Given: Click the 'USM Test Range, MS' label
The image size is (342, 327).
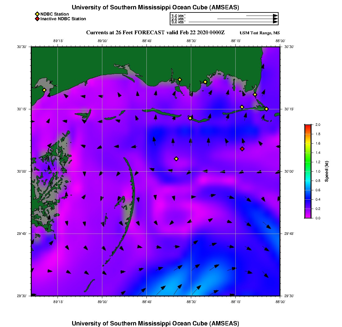Looking at the screenshot, I should click(x=260, y=33).
